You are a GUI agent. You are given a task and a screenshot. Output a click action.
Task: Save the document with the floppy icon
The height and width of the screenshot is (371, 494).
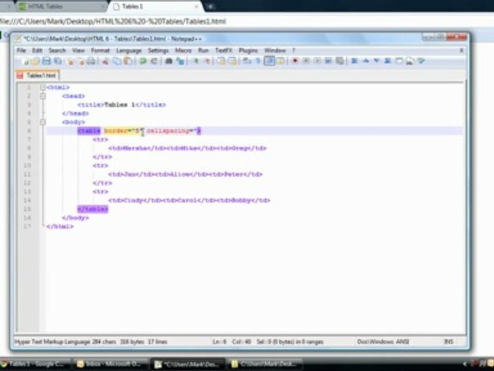(46, 61)
